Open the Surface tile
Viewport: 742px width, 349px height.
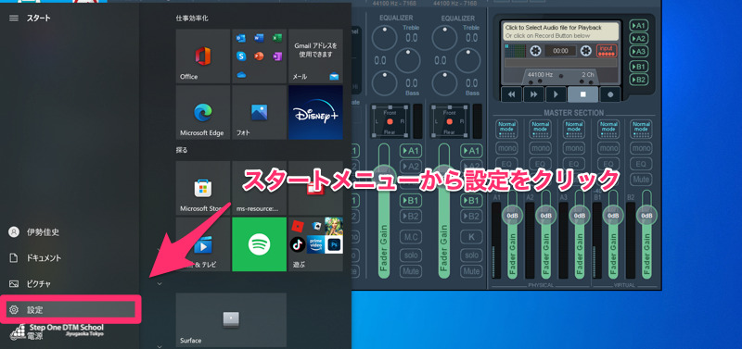231,319
